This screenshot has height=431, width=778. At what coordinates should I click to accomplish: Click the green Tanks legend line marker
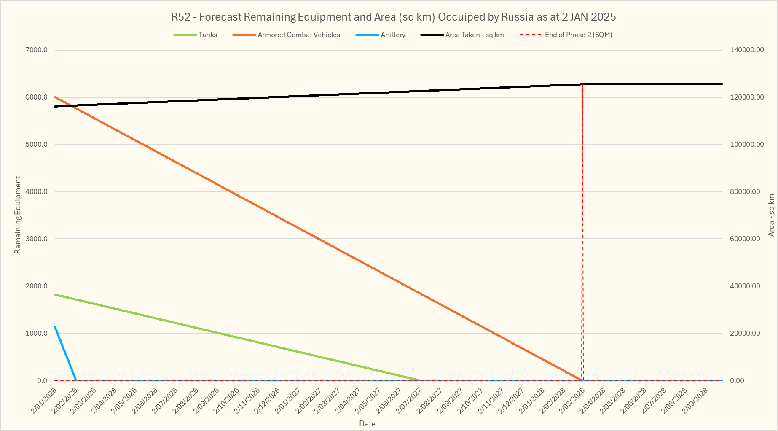click(185, 35)
